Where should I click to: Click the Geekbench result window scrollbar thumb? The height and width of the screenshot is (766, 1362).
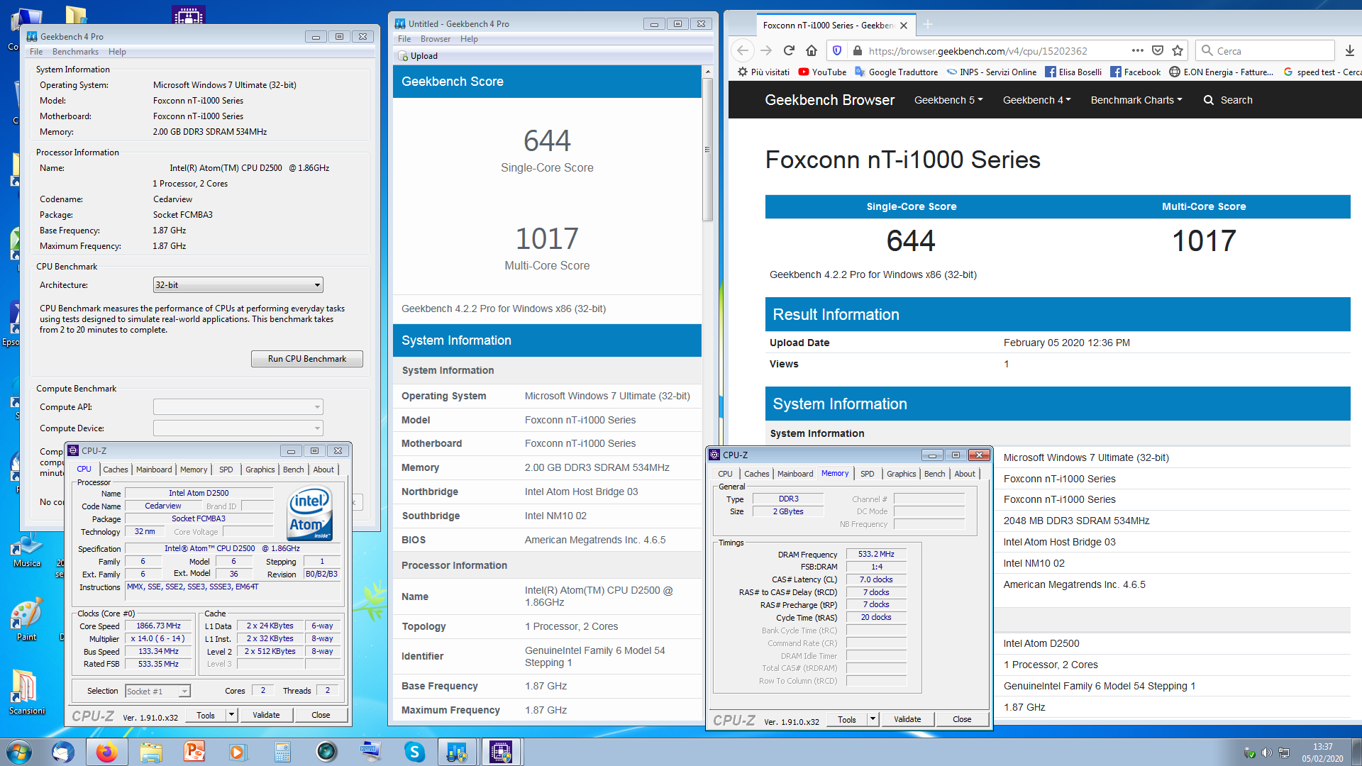707,149
